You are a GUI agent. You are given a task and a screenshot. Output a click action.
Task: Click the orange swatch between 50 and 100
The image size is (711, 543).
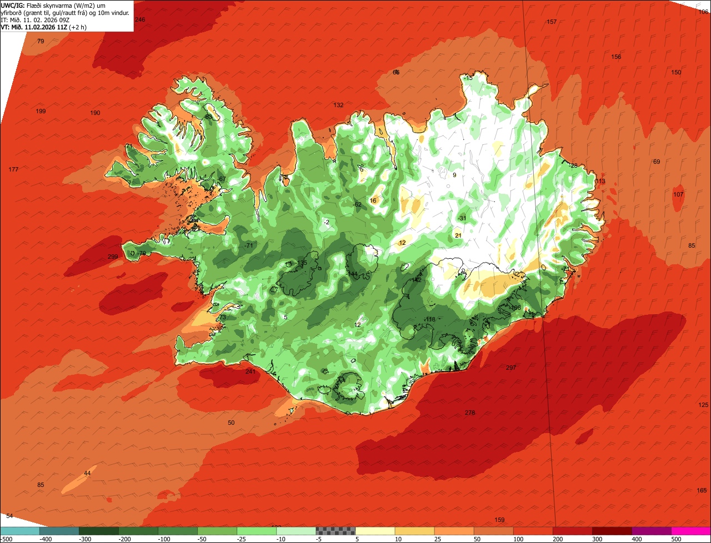(x=494, y=531)
